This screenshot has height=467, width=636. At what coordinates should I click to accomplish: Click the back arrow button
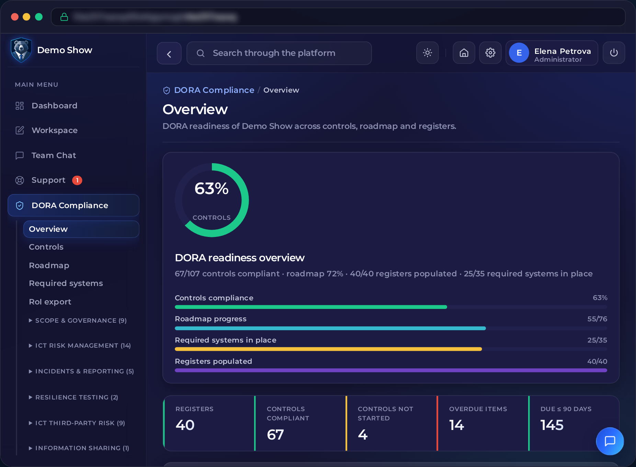coord(169,53)
